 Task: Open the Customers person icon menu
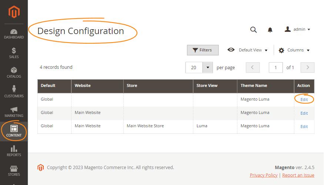[x=14, y=92]
